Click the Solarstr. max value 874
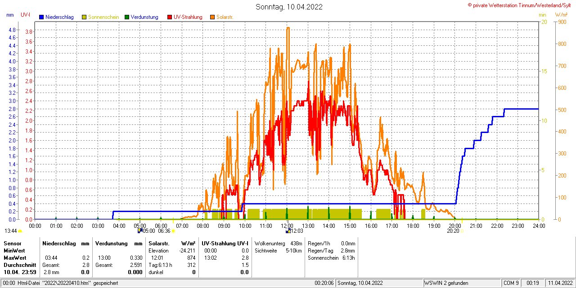The width and height of the screenshot is (576, 288). coord(191,258)
